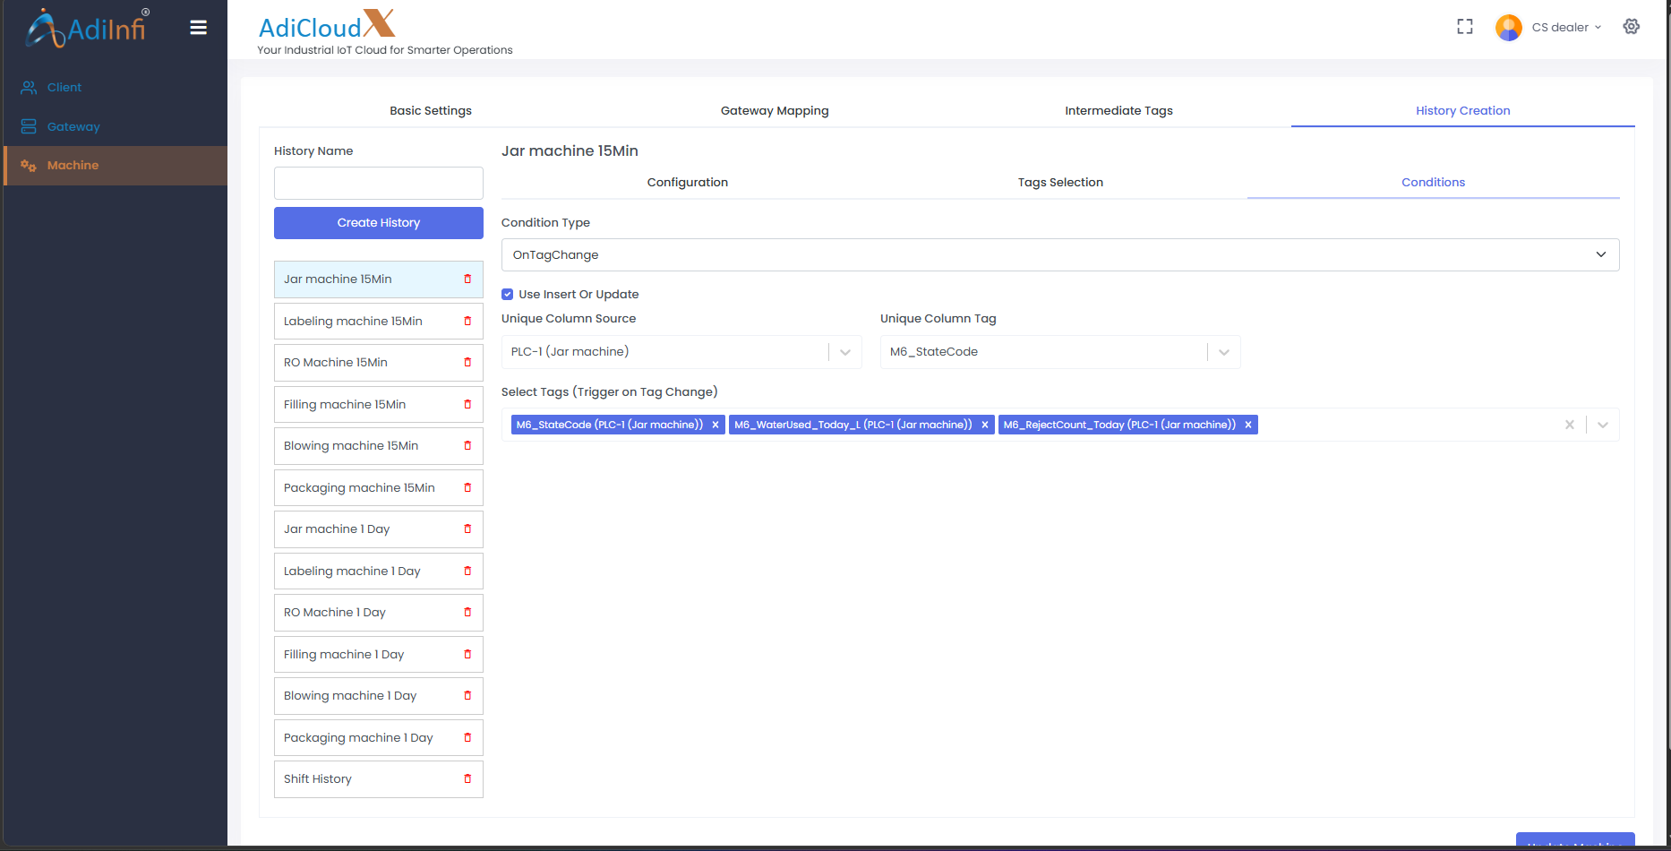Delete the Jar machine 15Min history
Screen dimensions: 1671x851
pos(467,279)
